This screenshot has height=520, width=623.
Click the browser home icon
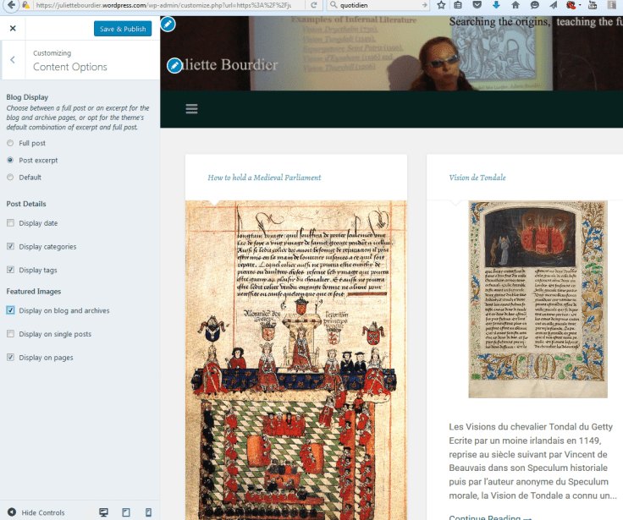click(x=517, y=5)
